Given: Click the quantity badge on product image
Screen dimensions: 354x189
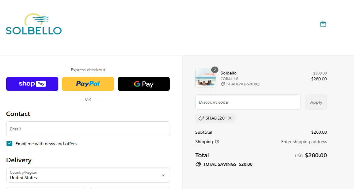Looking at the screenshot, I should [x=215, y=70].
